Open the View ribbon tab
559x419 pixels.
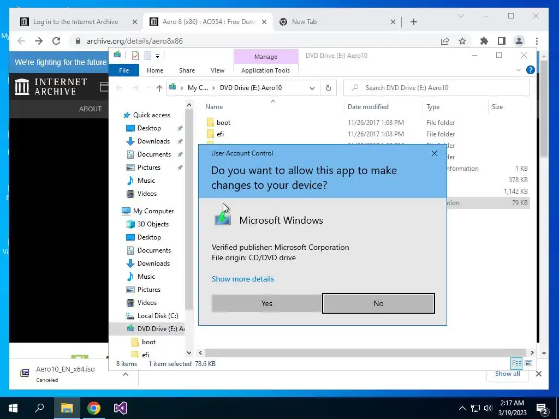tap(217, 70)
